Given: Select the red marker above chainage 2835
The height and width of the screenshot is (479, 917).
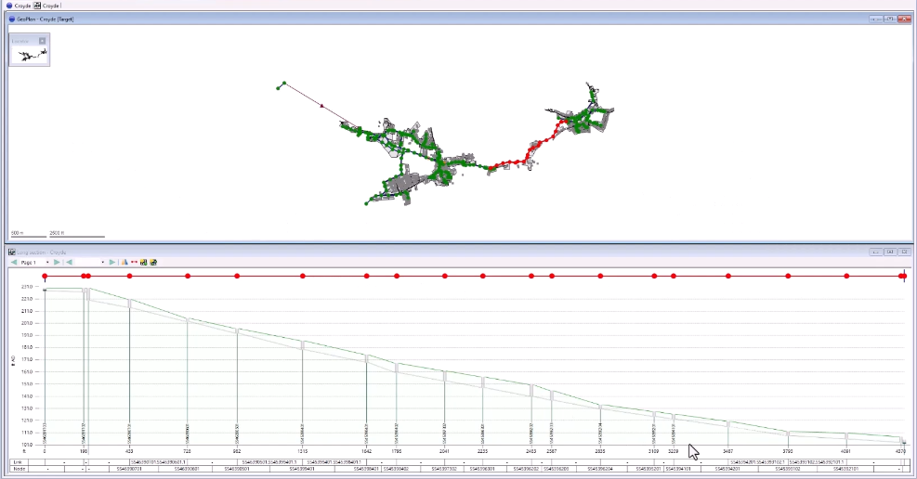Looking at the screenshot, I should coord(600,276).
